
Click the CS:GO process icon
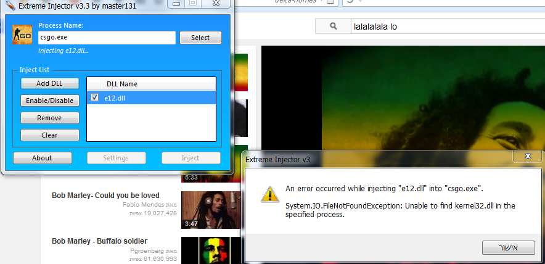(22, 35)
